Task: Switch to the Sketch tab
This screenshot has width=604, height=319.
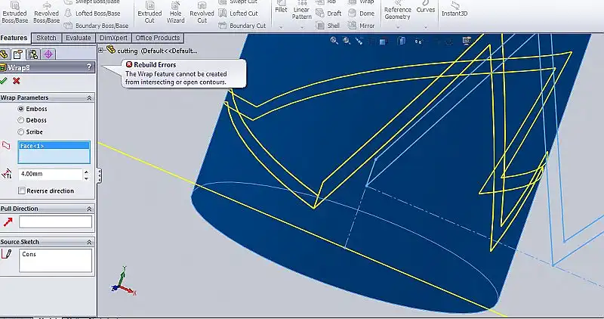Action: pos(46,38)
